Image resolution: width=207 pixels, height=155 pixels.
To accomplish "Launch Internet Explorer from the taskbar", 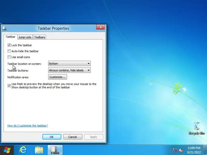I will tap(23, 150).
